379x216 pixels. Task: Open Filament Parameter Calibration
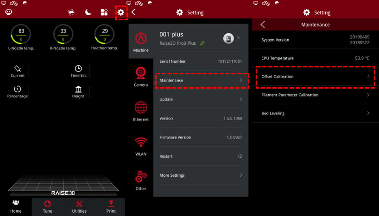pyautogui.click(x=315, y=95)
